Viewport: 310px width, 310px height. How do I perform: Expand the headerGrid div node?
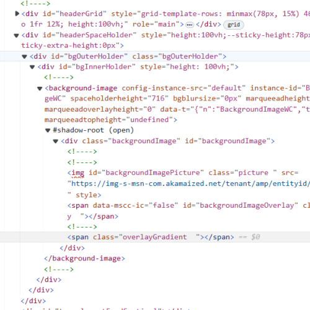pos(17,14)
